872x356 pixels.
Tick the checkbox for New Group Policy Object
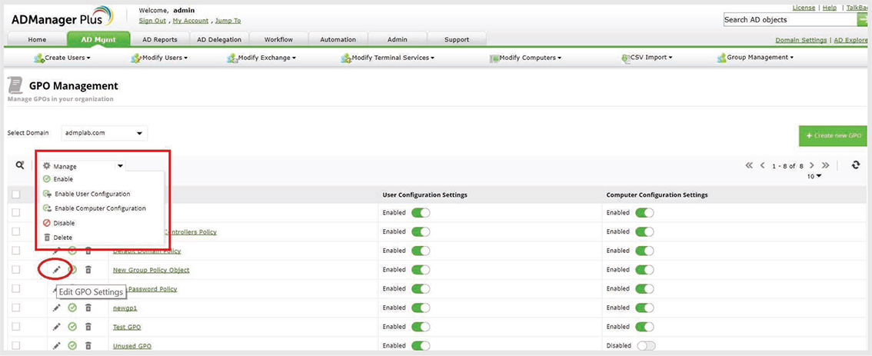pyautogui.click(x=16, y=269)
